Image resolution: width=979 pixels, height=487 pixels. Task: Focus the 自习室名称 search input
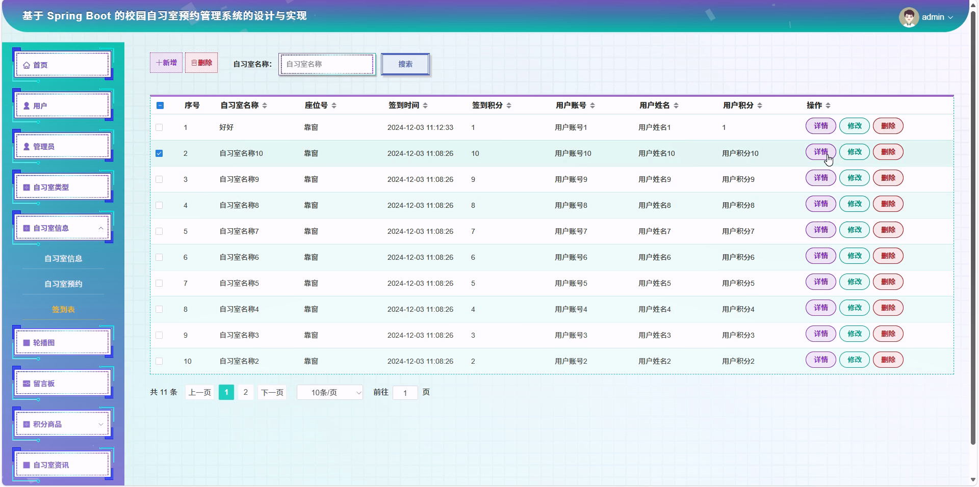327,64
